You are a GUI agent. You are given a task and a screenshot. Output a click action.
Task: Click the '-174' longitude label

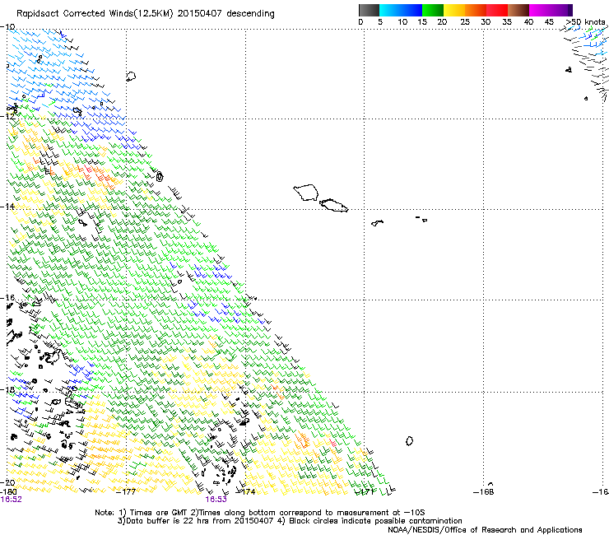[246, 492]
